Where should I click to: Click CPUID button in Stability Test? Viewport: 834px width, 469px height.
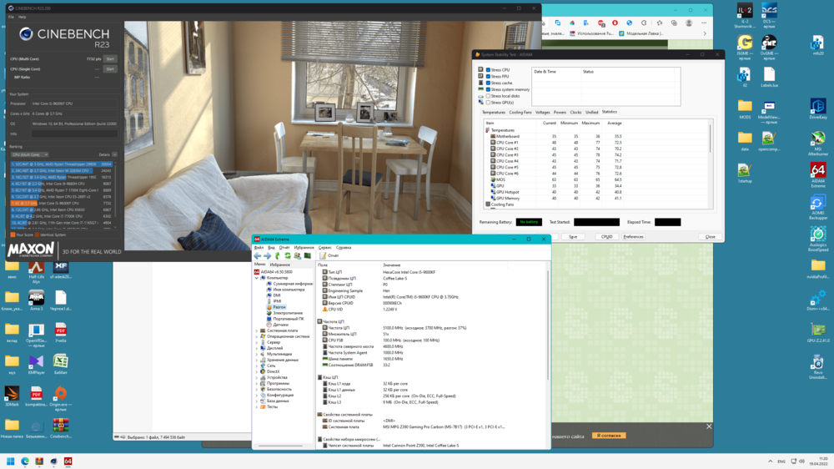pyautogui.click(x=606, y=237)
